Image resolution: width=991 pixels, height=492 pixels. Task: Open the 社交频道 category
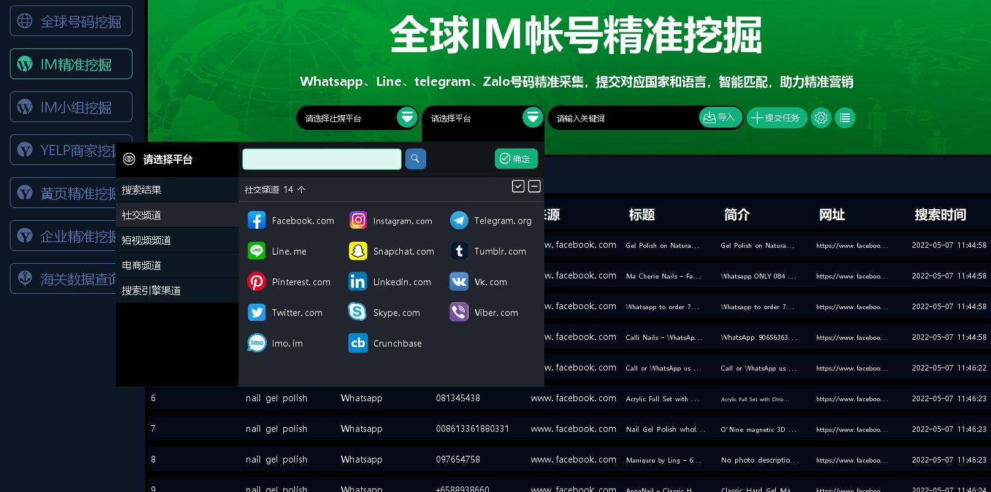coord(177,215)
